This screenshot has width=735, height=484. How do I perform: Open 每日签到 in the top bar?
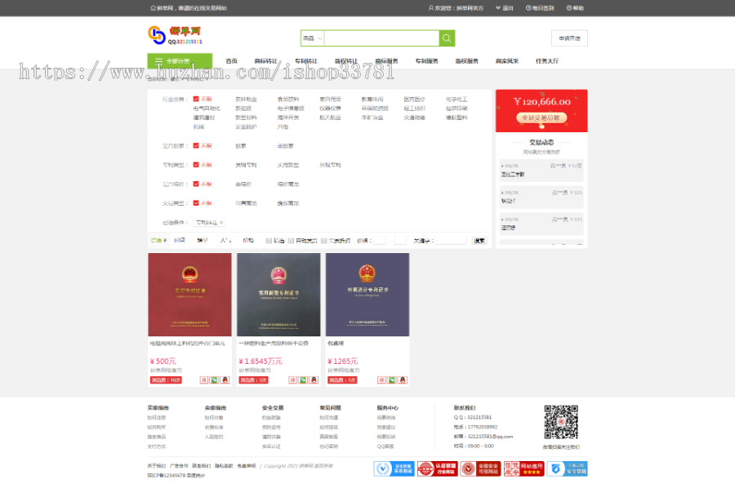click(540, 8)
